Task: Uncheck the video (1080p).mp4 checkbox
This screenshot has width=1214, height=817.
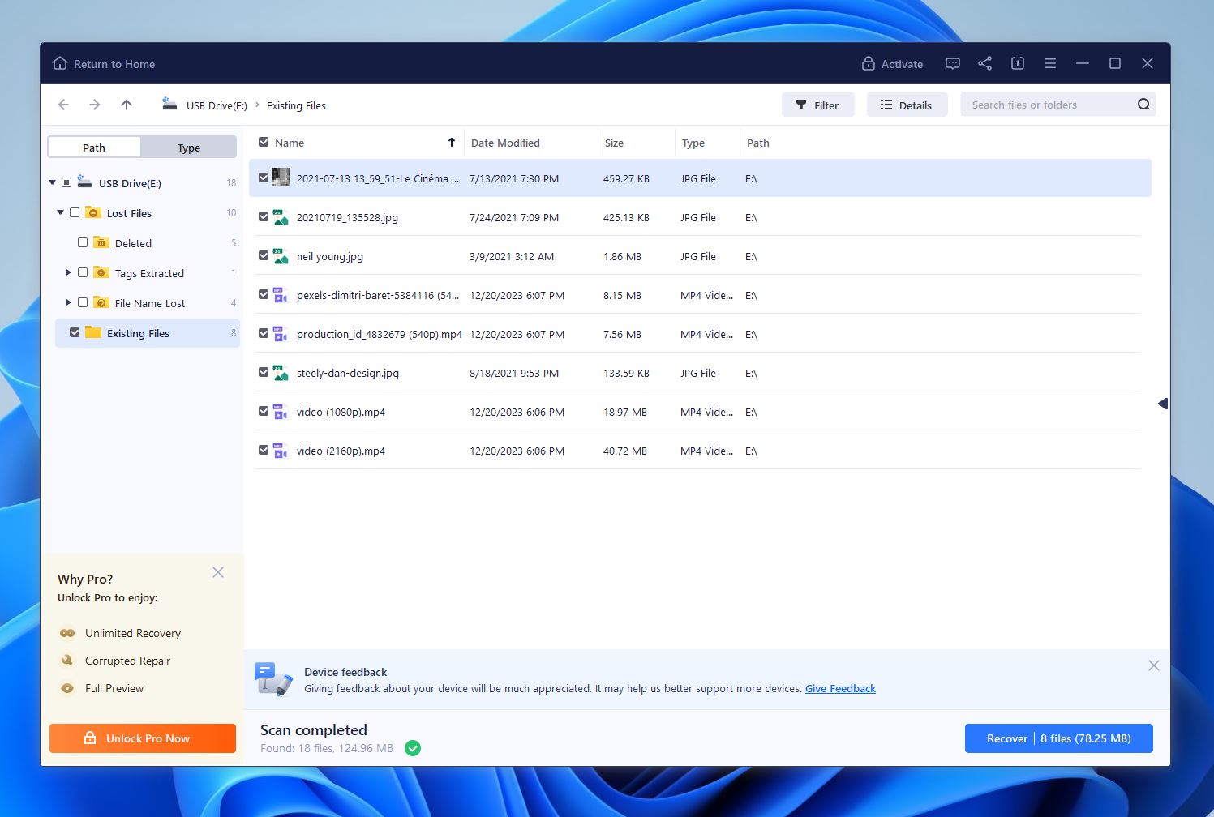Action: (264, 411)
